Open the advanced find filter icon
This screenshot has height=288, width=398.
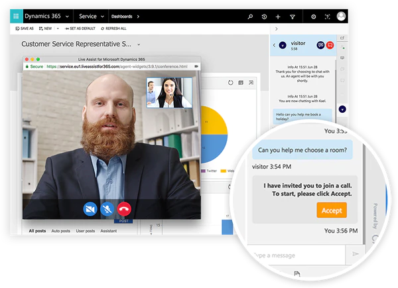click(293, 17)
